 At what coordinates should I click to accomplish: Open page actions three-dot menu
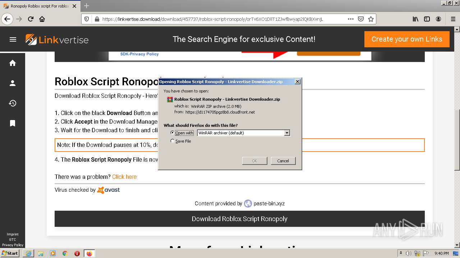[x=351, y=19]
